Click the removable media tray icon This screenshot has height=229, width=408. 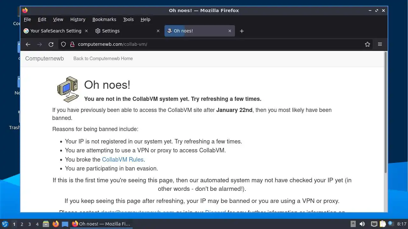coord(353,224)
